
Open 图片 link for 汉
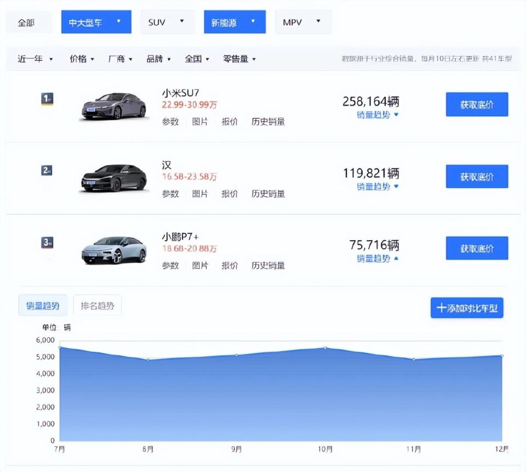point(201,194)
